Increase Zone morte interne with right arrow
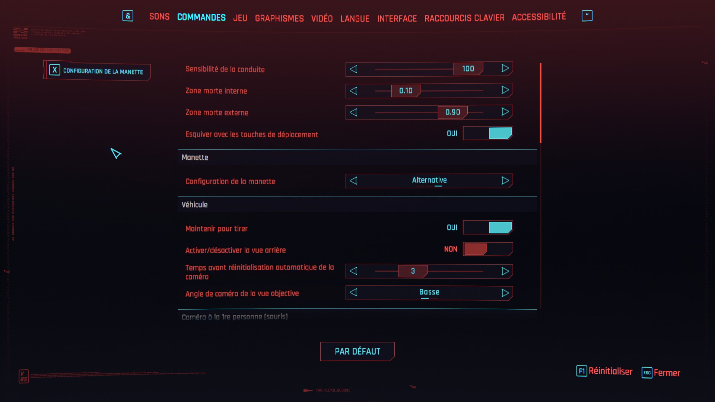The height and width of the screenshot is (402, 715). point(505,90)
